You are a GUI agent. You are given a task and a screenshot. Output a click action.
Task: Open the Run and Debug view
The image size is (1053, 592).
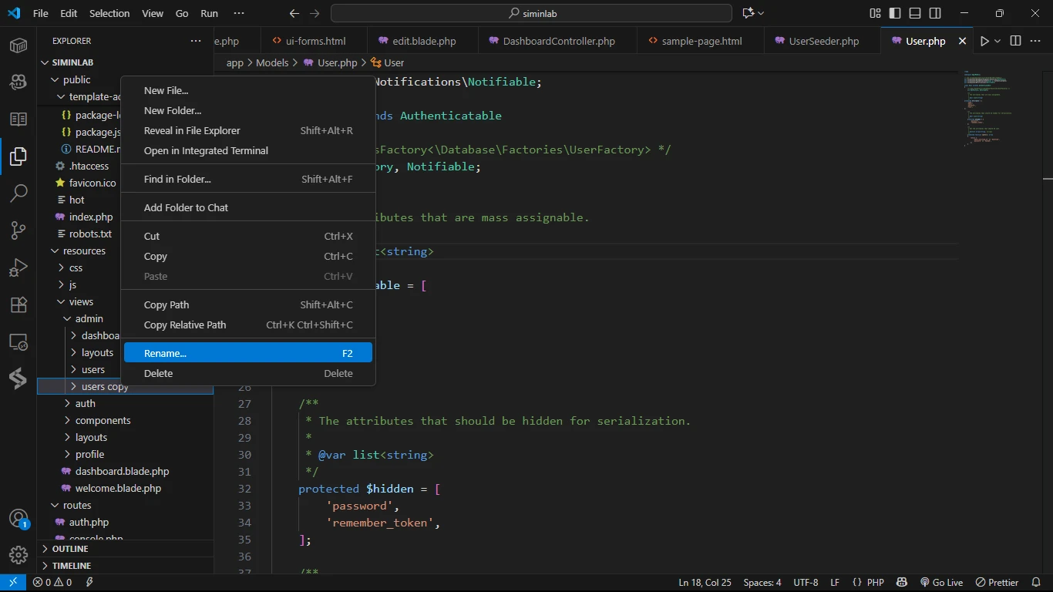point(19,267)
